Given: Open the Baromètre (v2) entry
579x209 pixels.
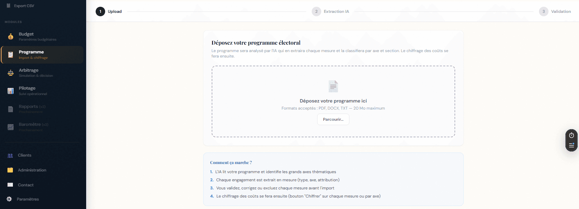Looking at the screenshot, I should coord(42,127).
